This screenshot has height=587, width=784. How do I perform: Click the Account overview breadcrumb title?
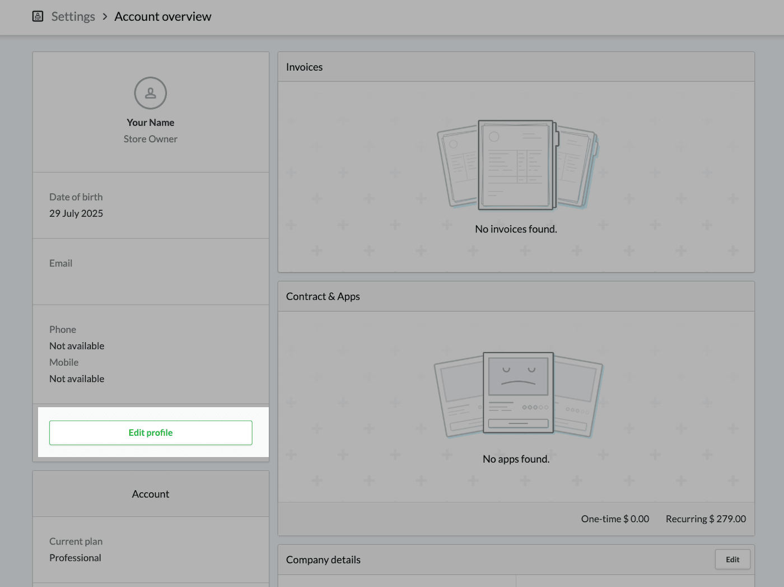pyautogui.click(x=163, y=17)
